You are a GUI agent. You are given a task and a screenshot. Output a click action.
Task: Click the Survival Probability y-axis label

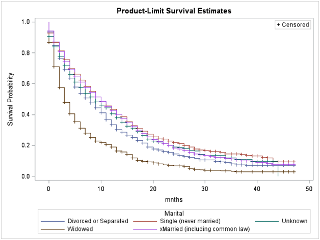click(x=11, y=99)
